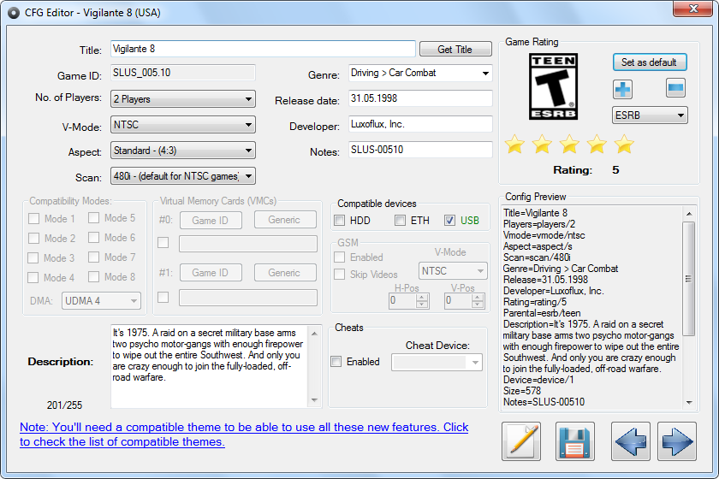
Task: Click the ESRB Teen rating image
Action: [x=553, y=86]
